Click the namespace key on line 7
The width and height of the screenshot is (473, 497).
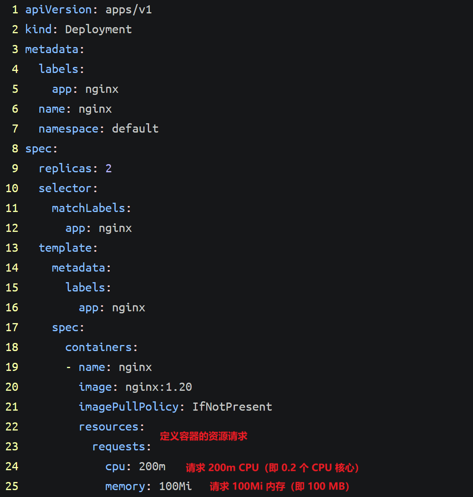(x=68, y=129)
